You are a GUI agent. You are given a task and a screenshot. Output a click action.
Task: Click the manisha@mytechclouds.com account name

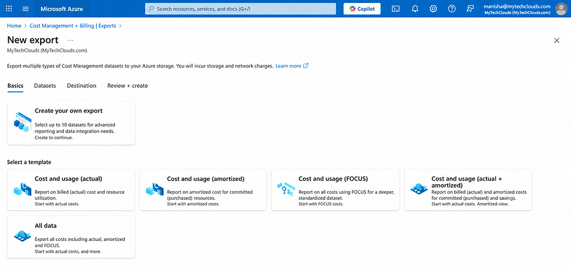(516, 6)
